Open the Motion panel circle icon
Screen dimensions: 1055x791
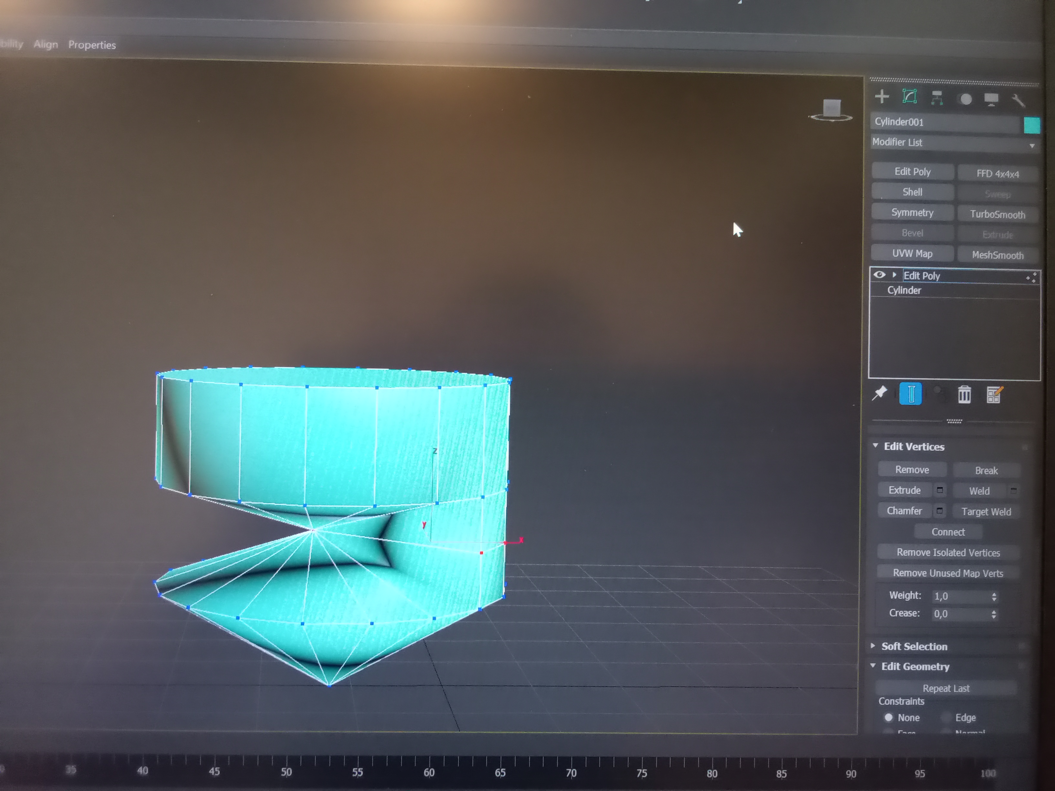point(966,99)
